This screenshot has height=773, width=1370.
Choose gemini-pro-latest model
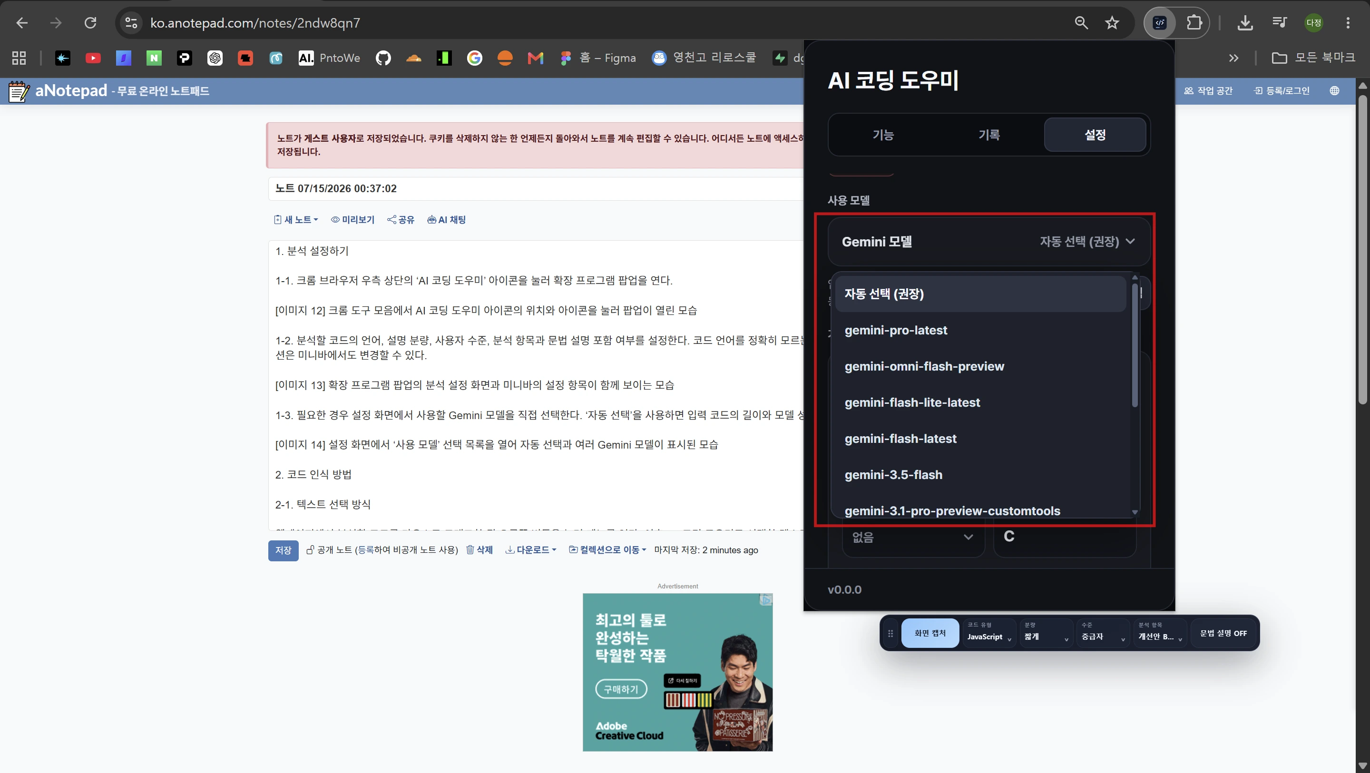pos(980,330)
